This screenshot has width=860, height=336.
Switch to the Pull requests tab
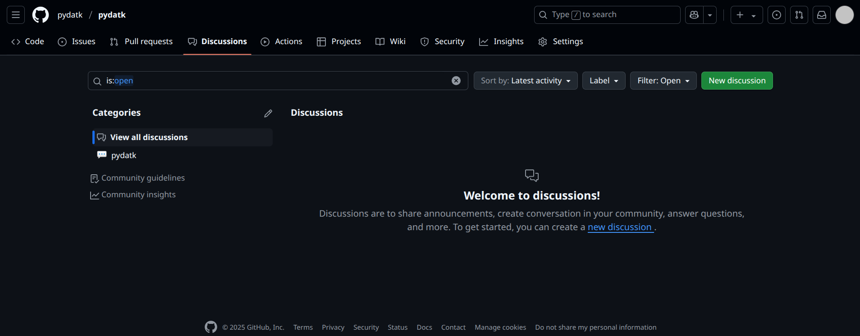click(x=142, y=41)
